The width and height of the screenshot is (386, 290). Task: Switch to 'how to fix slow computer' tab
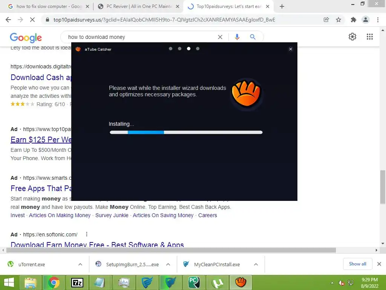pos(49,6)
